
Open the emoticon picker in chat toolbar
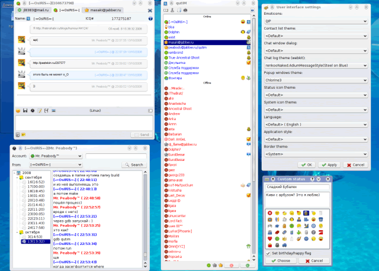click(18, 111)
